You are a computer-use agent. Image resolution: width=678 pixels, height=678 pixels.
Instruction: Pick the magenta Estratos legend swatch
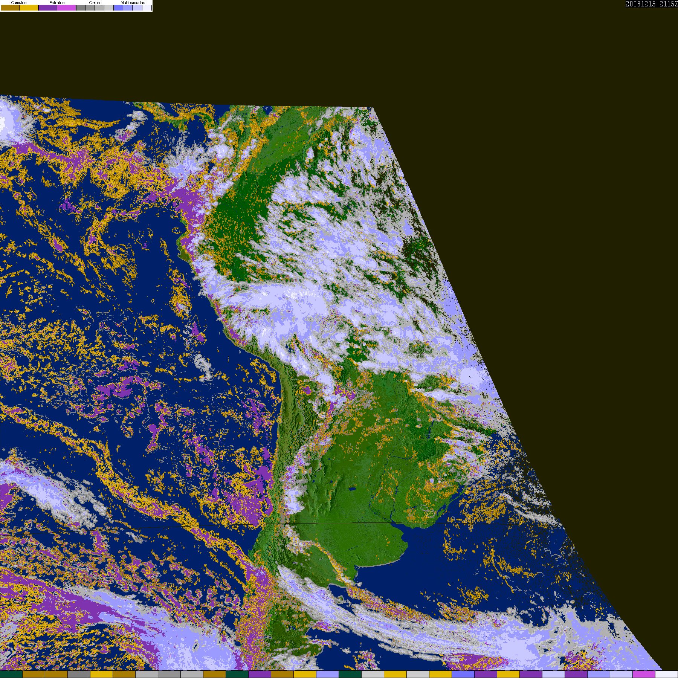[66, 8]
